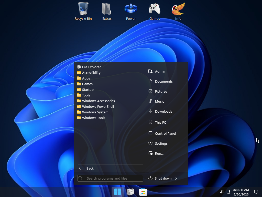The image size is (262, 197).
Task: Open the Shut down options arrow
Action: click(x=176, y=178)
